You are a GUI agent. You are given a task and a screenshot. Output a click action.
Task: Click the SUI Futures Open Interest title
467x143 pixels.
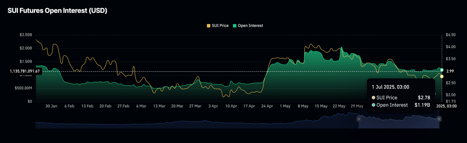pos(57,11)
